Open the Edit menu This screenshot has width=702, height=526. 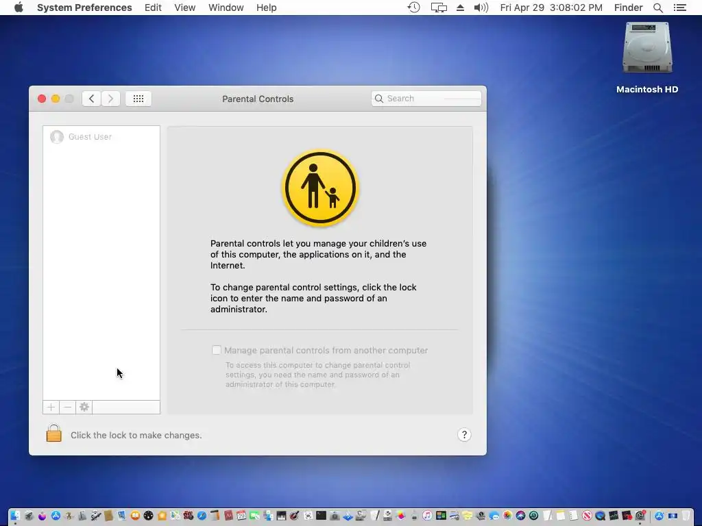coord(153,8)
